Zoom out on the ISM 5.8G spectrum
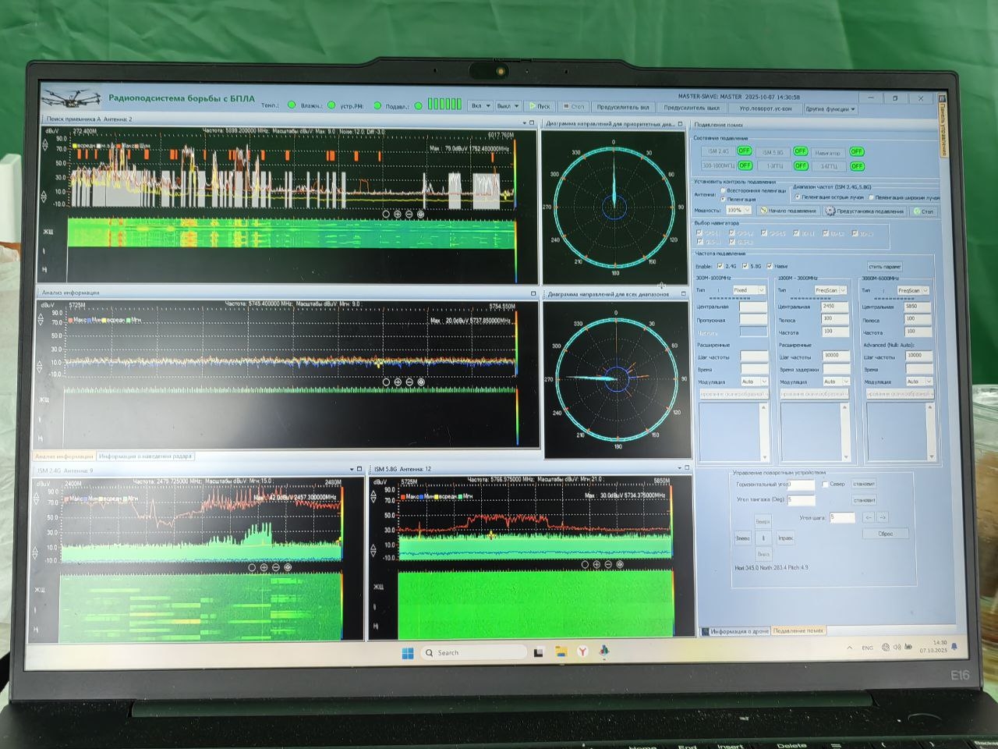Image resolution: width=998 pixels, height=749 pixels. tap(608, 564)
